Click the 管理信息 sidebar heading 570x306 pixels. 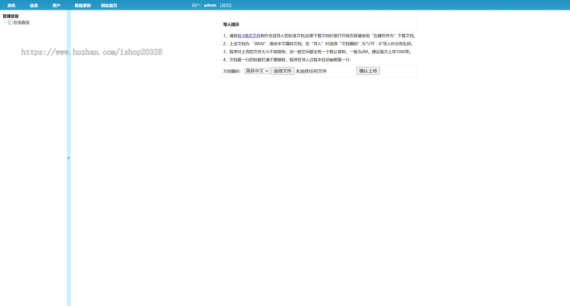pos(11,16)
